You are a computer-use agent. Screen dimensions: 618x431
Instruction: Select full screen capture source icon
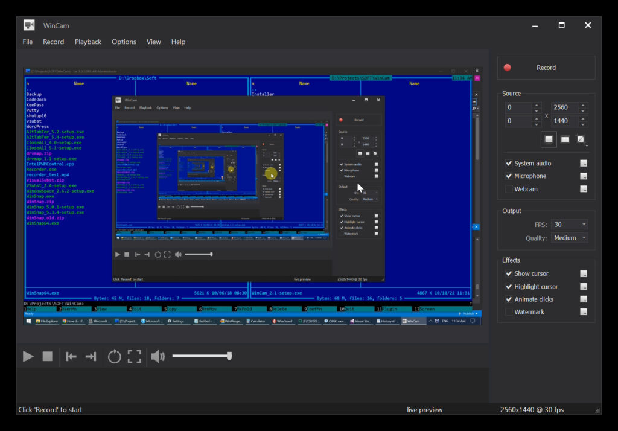click(x=549, y=139)
